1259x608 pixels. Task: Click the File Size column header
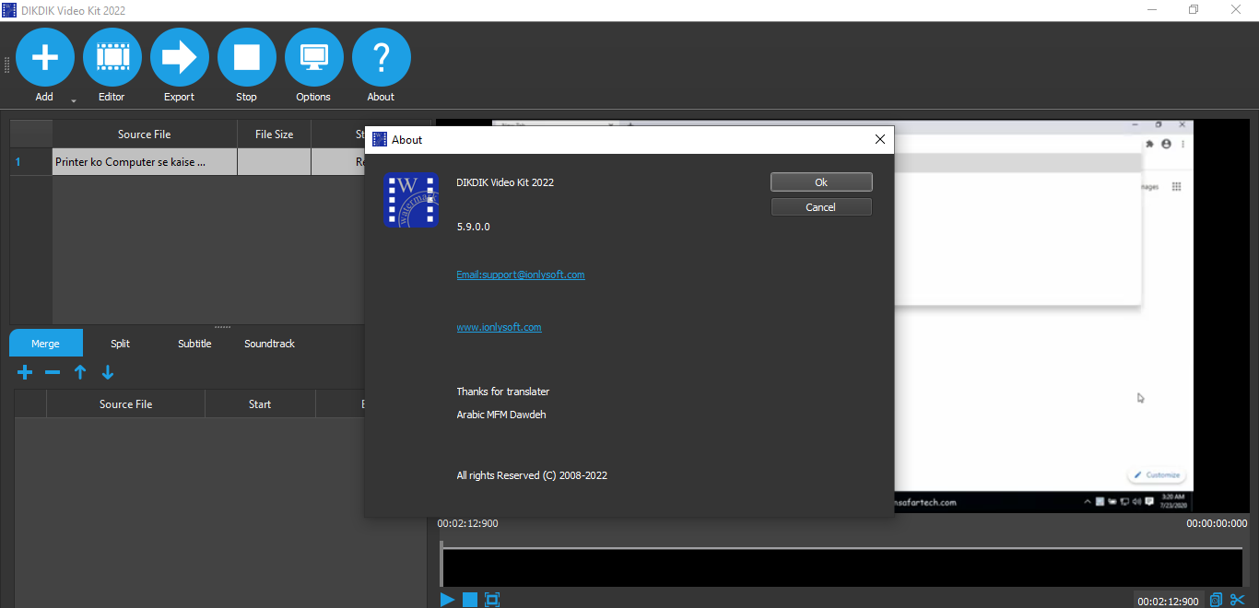pos(275,134)
